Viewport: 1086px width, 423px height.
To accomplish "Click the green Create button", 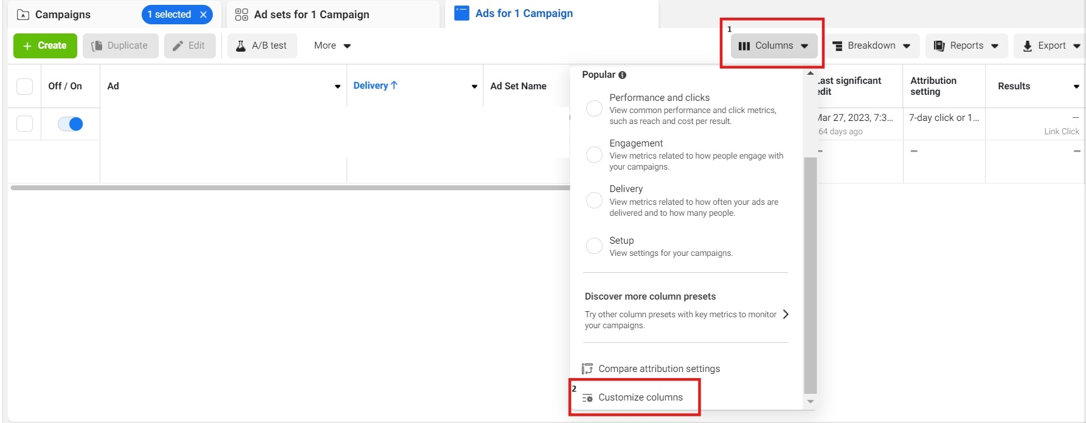I will 45,46.
